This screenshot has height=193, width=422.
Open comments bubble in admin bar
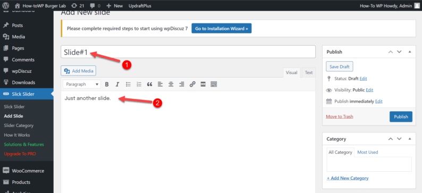(x=95, y=6)
